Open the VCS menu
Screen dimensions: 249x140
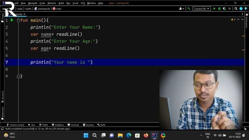pos(83,3)
